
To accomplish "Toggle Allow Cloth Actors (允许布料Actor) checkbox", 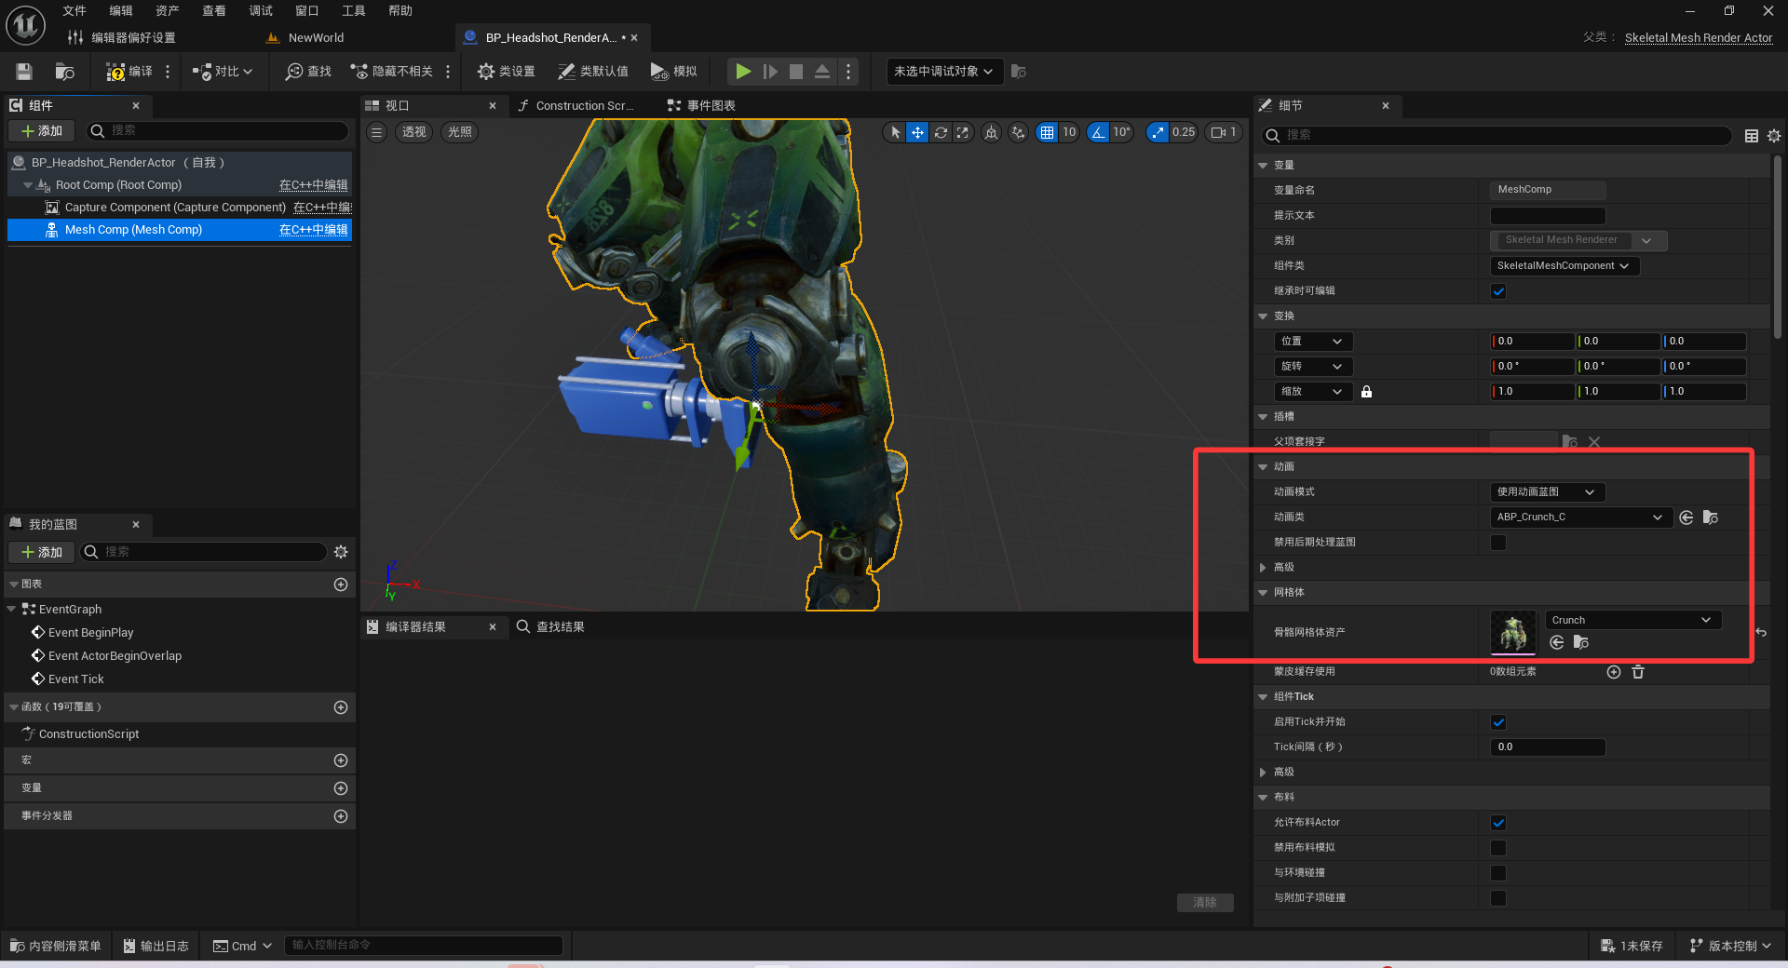I will pyautogui.click(x=1498, y=823).
